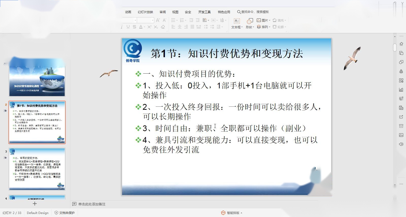
Task: Toggle superscript formatting
Action: click(149, 27)
